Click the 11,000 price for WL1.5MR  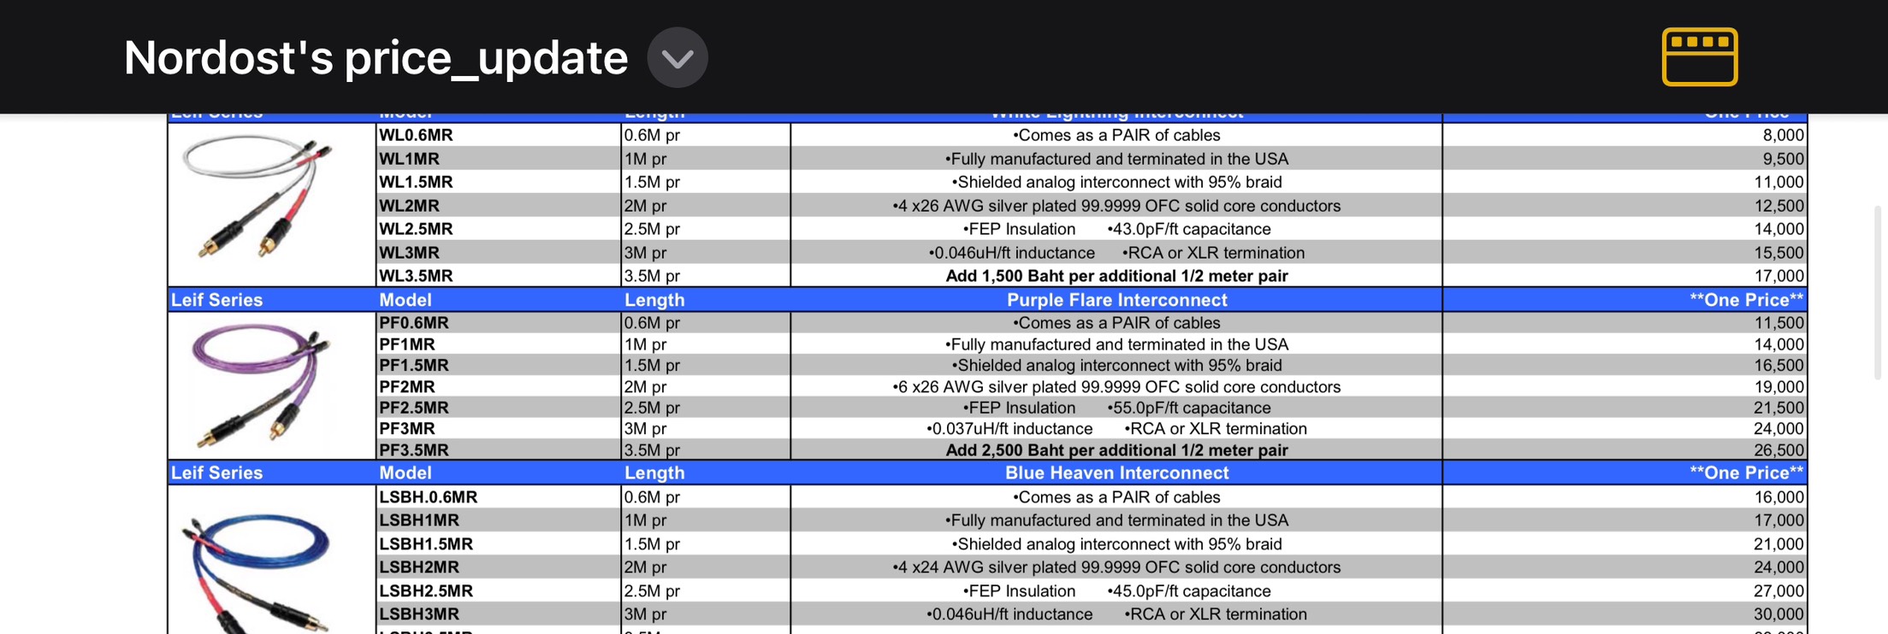click(x=1779, y=182)
